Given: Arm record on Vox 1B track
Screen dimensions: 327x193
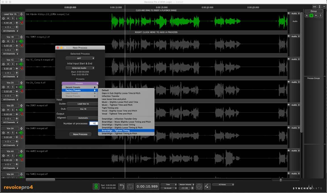Looking at the screenshot, I should tap(3, 41).
